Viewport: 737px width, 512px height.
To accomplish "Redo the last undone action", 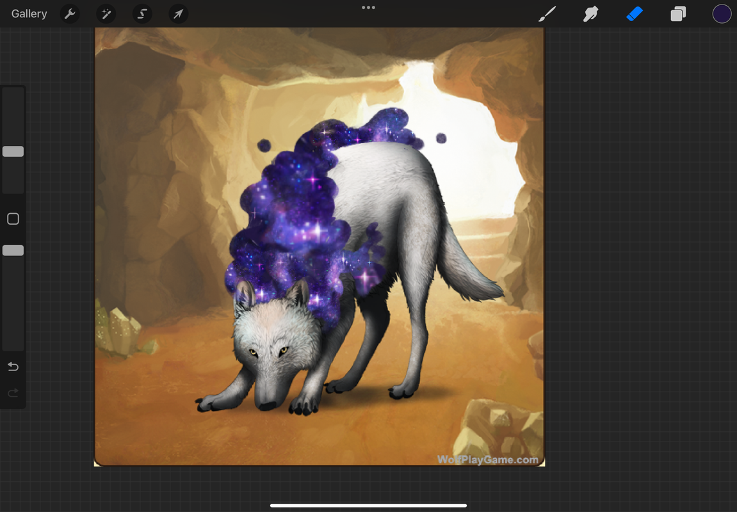I will [x=13, y=392].
